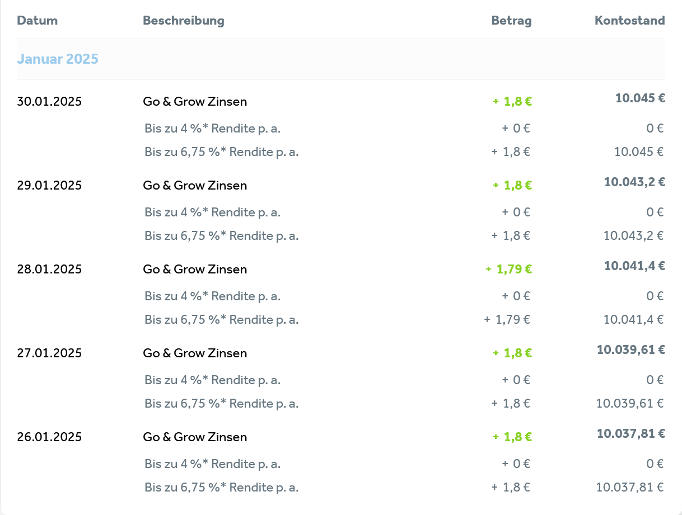Click the bold balance 10.039,61 €
Screen dimensions: 682x515
(631, 350)
